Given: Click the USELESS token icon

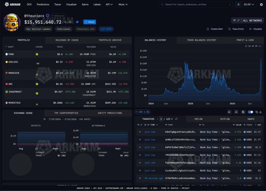Looking at the screenshot, I should [7, 62].
